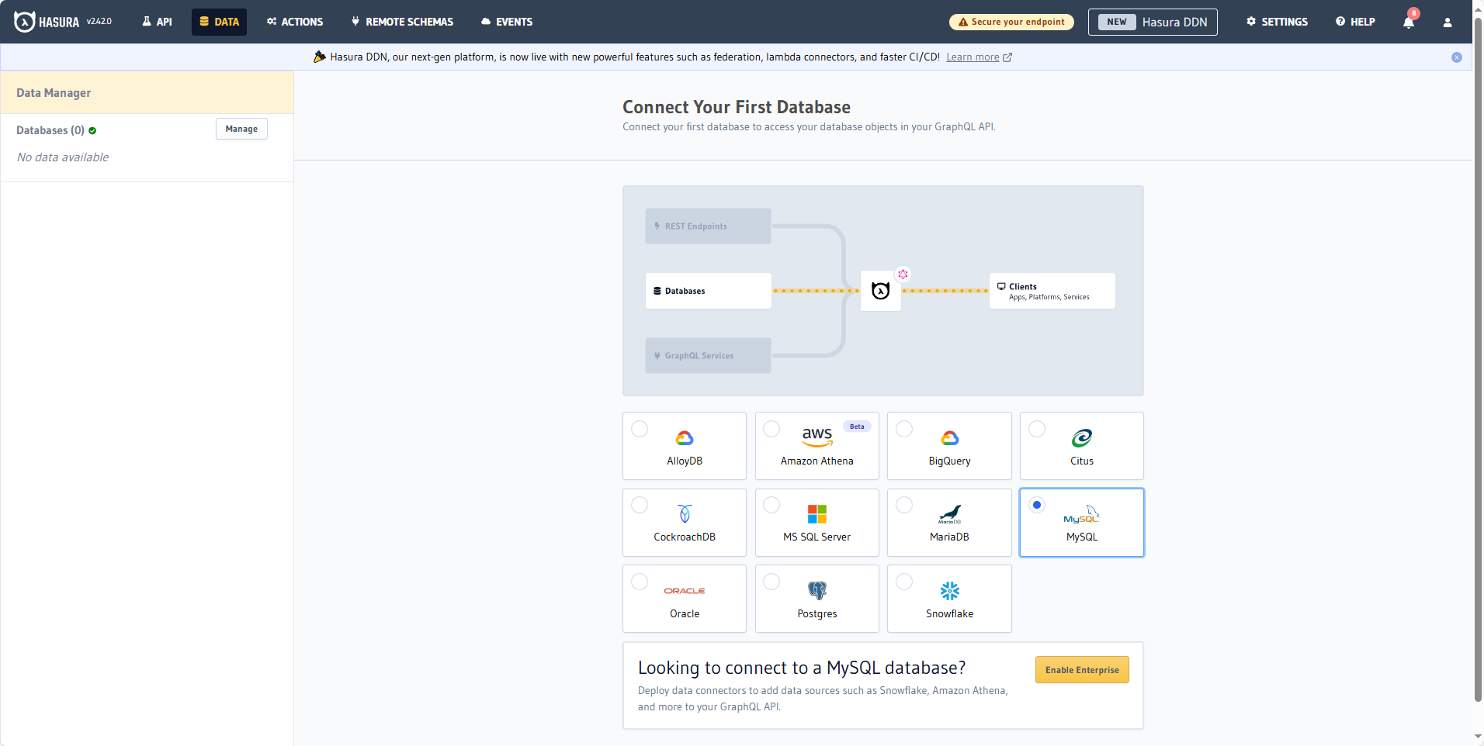This screenshot has width=1484, height=746.
Task: Click the Beta badge on Amazon Athena
Action: (857, 427)
